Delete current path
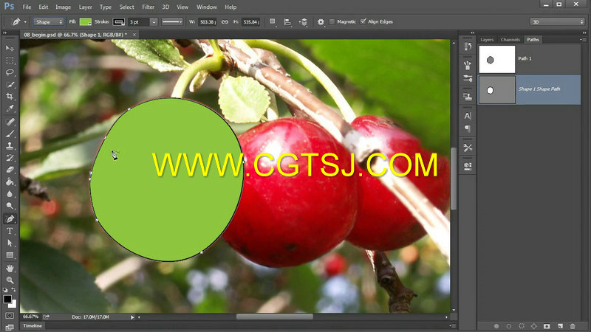The height and width of the screenshot is (332, 591). 573,326
